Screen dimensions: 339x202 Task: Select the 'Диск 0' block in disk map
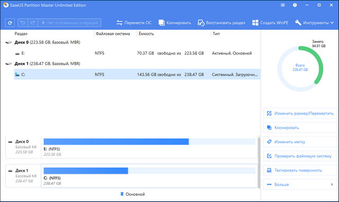tap(23, 146)
